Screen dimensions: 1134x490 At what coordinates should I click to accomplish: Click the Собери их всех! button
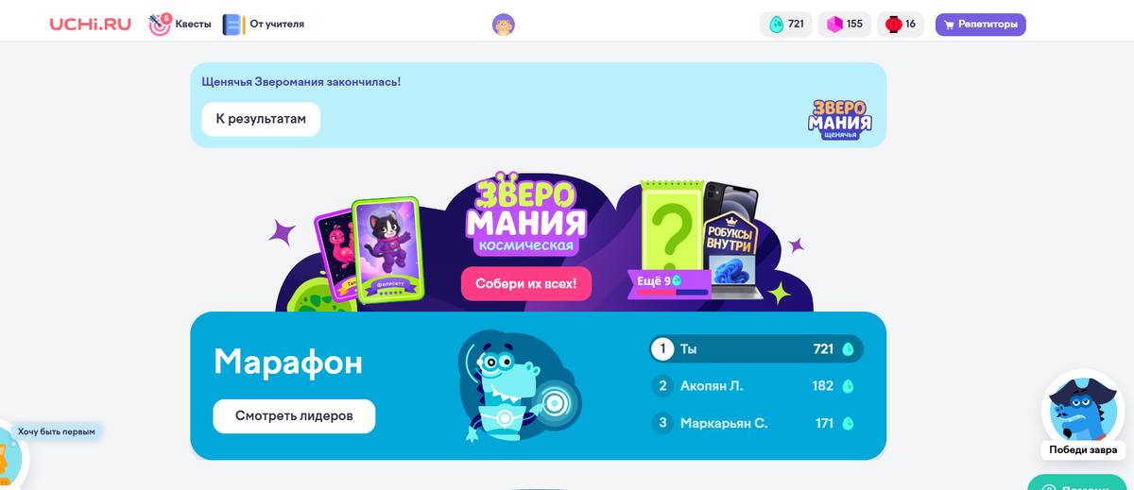coord(526,284)
